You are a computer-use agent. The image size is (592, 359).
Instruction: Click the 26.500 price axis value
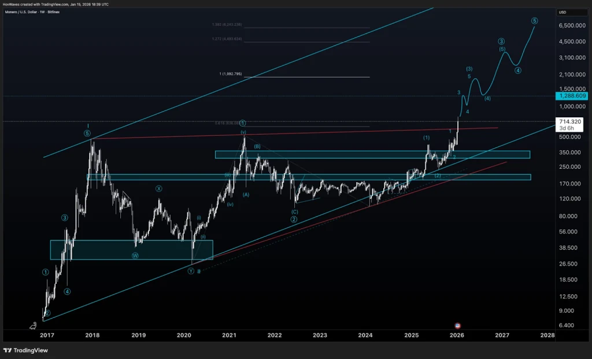(569, 264)
